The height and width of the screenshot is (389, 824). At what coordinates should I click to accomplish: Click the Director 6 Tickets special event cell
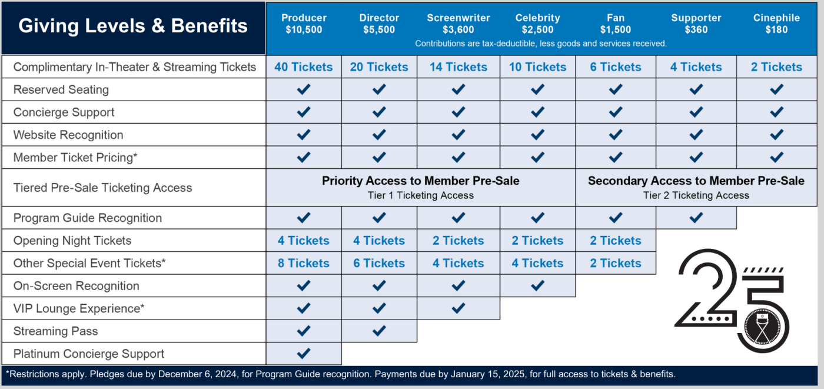[379, 263]
